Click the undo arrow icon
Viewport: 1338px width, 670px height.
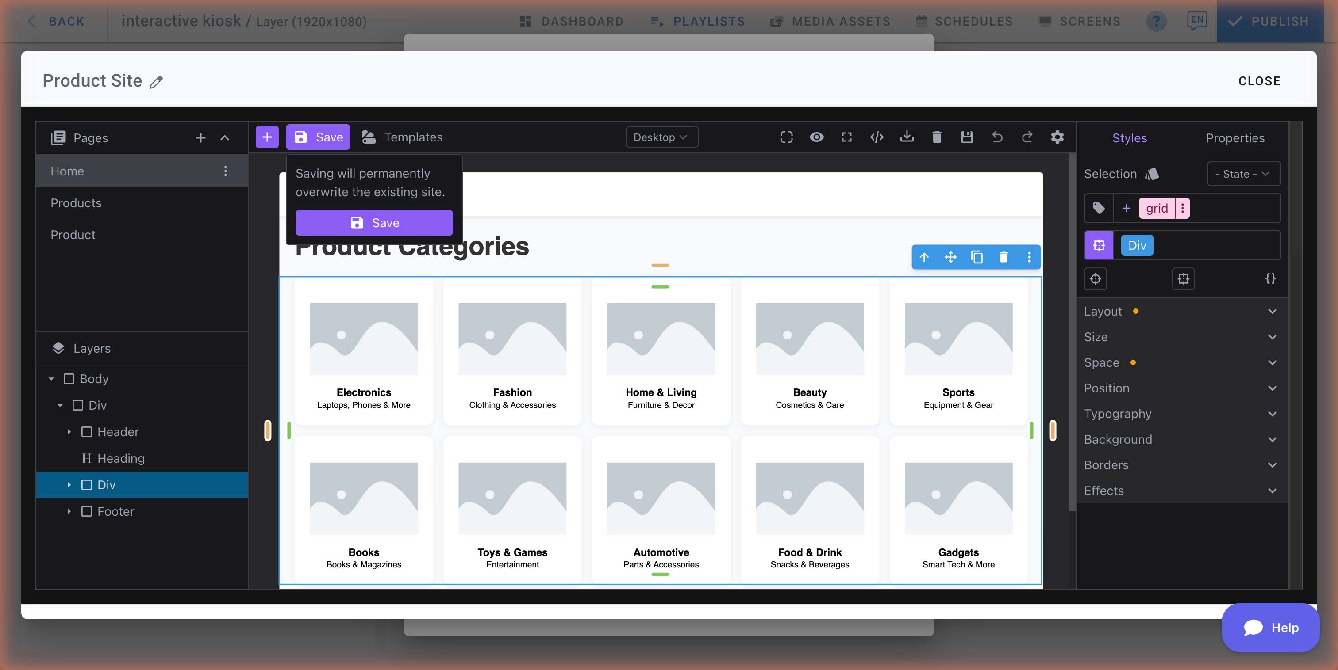click(997, 137)
